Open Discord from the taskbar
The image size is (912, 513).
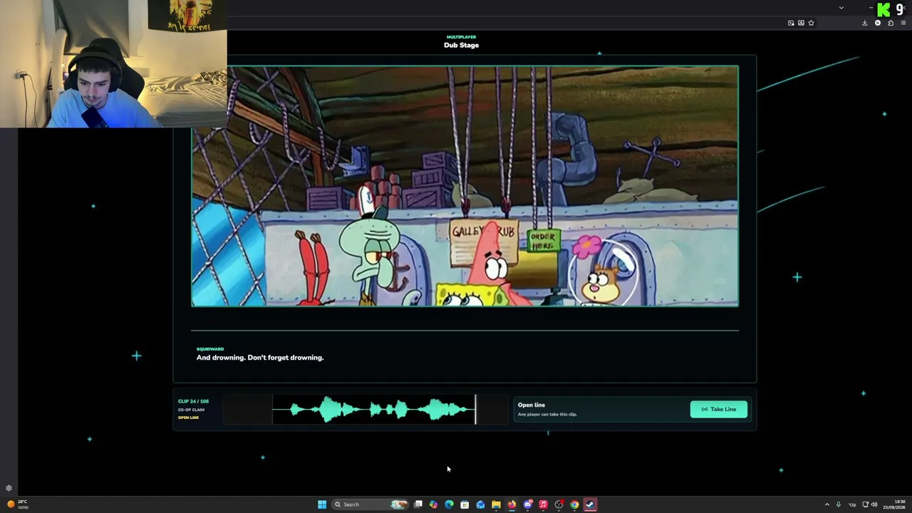(x=527, y=504)
